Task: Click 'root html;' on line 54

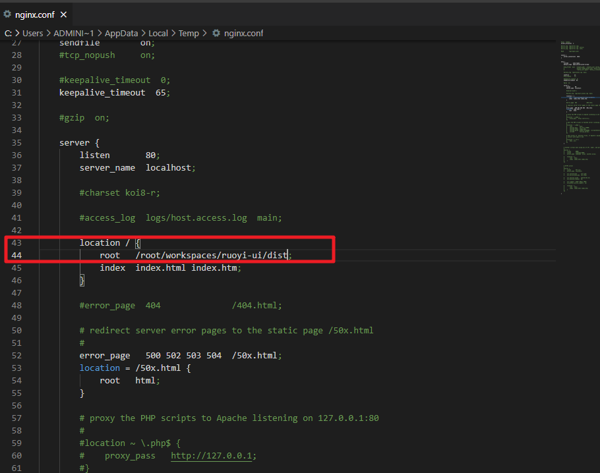Action: point(130,381)
